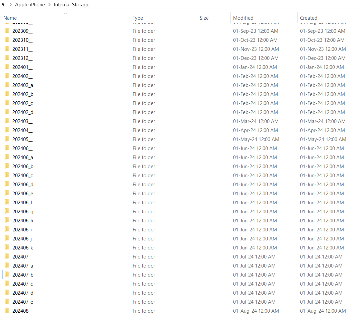
Task: Click the Size column header
Action: 204,18
